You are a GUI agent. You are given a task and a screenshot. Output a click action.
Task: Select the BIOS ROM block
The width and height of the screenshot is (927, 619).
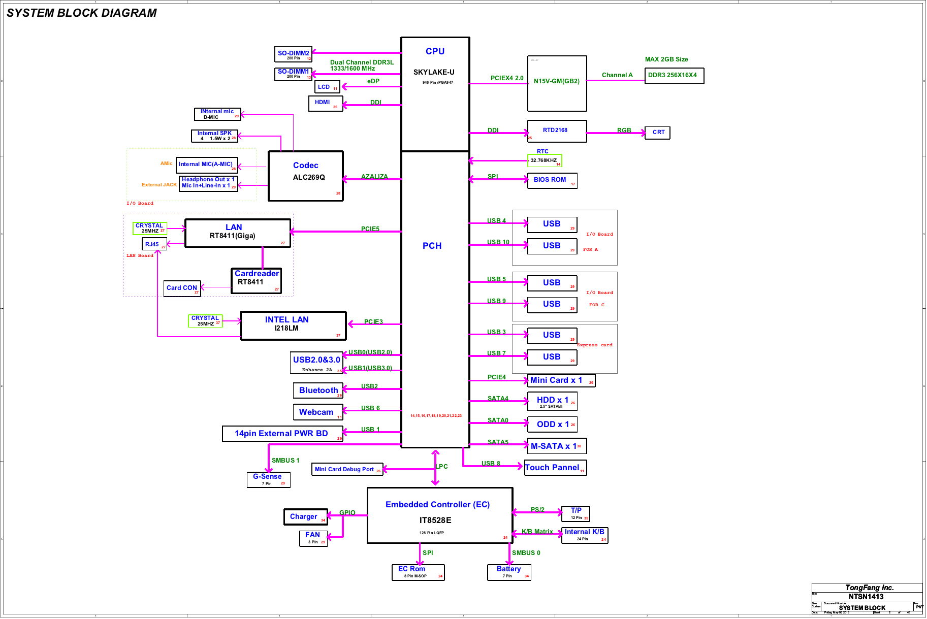point(552,180)
